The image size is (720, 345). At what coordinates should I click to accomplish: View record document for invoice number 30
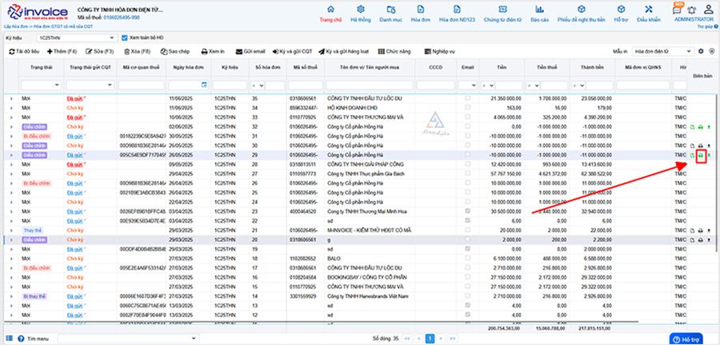[693, 145]
